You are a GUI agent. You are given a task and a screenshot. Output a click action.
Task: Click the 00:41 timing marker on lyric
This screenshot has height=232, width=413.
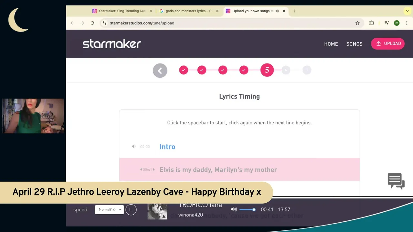click(x=147, y=169)
